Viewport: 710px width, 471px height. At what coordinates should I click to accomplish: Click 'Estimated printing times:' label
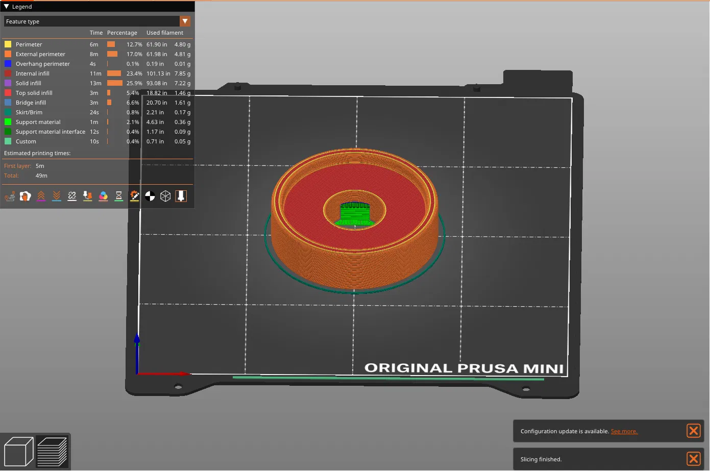point(37,153)
